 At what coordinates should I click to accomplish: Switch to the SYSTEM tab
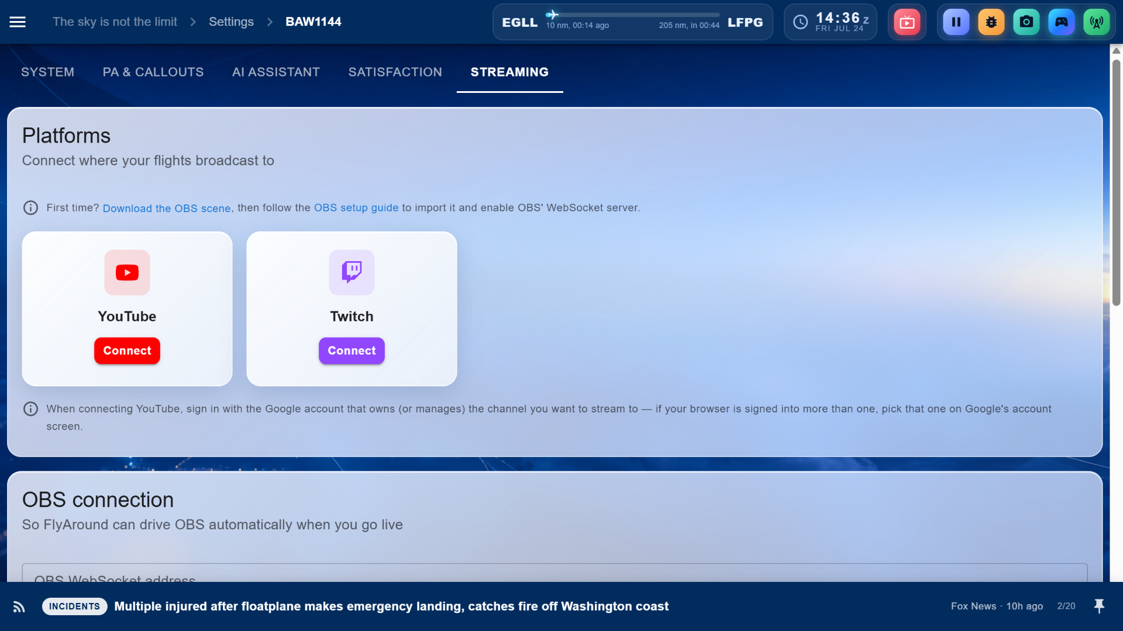tap(48, 72)
